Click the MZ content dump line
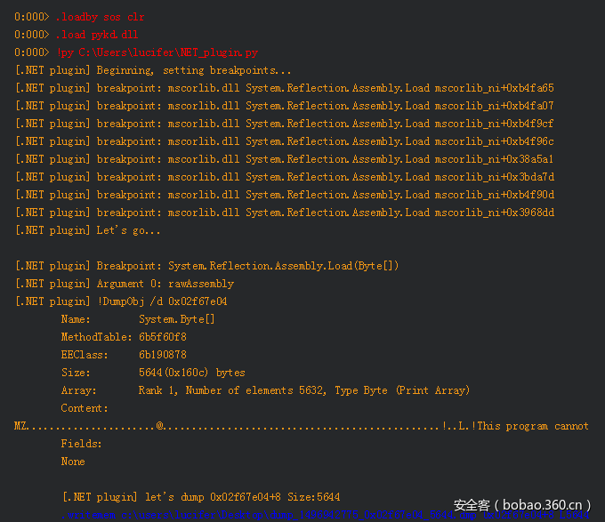Viewport: 605px width, 522px height. (x=302, y=426)
